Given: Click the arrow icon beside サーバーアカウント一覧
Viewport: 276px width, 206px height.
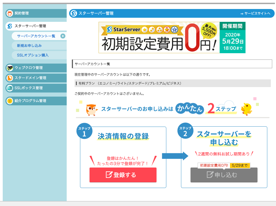Looking at the screenshot, I should tap(63, 36).
